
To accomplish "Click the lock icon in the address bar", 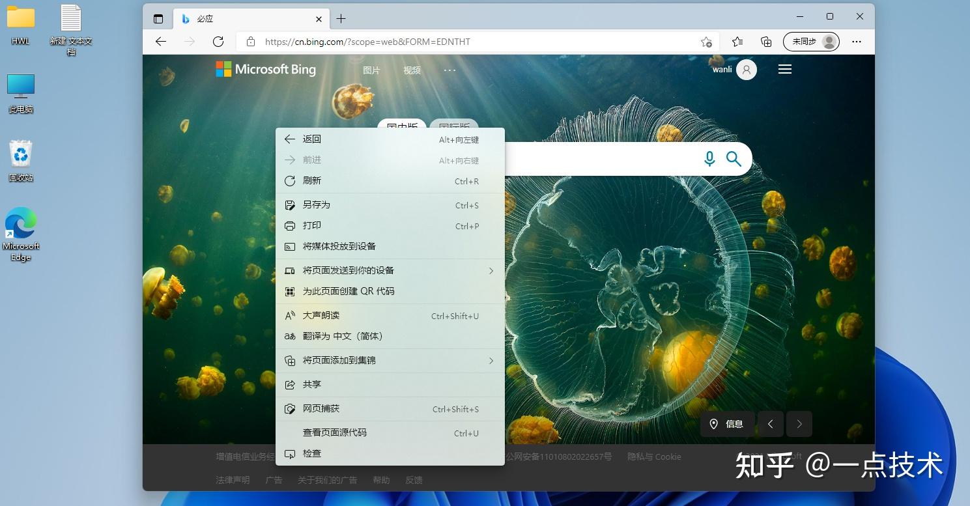I will tap(250, 42).
